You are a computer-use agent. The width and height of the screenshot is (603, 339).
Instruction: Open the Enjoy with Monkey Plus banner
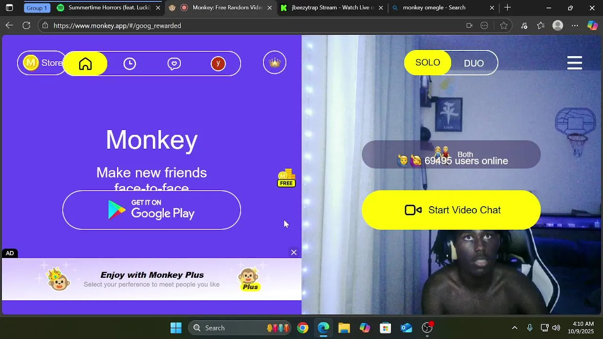tap(152, 279)
